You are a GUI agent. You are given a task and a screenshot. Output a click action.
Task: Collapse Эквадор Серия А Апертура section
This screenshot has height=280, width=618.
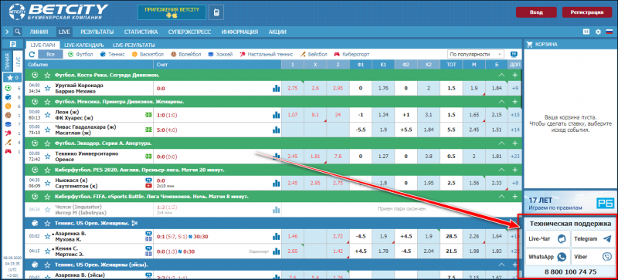point(501,143)
